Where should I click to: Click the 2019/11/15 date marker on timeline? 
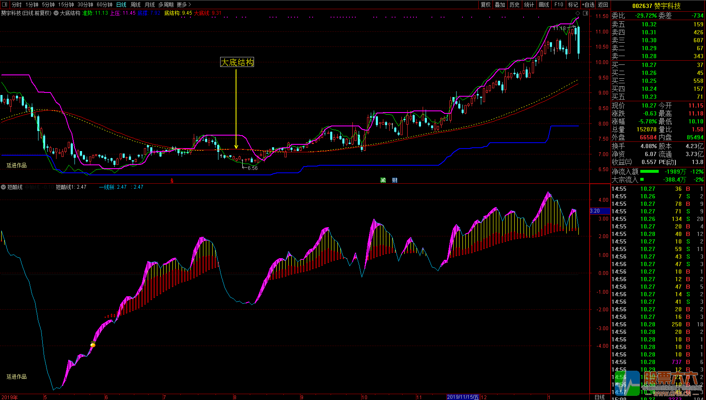click(x=462, y=397)
